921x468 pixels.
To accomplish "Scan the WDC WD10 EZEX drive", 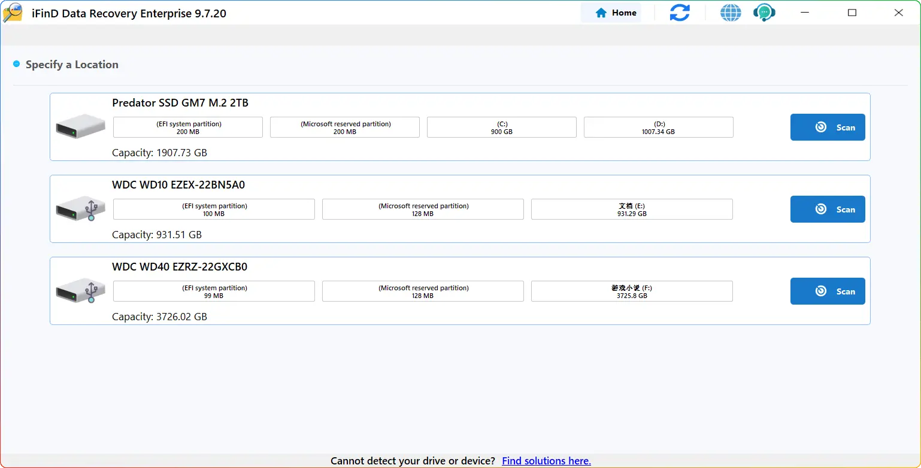I will point(827,209).
